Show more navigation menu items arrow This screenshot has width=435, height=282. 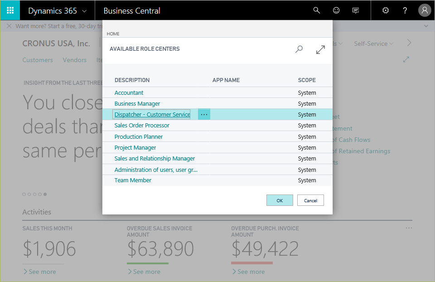tap(409, 43)
